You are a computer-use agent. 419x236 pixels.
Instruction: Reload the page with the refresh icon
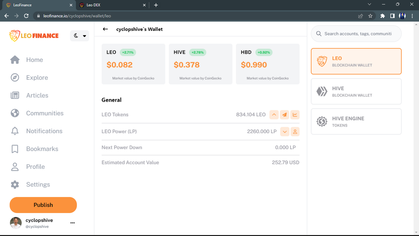click(x=27, y=16)
